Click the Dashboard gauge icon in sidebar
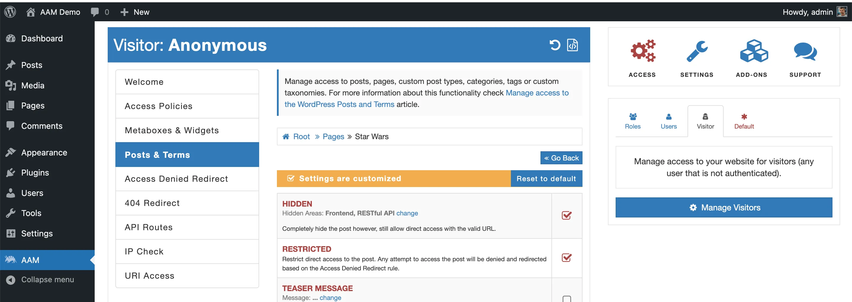The height and width of the screenshot is (302, 852). 11,38
